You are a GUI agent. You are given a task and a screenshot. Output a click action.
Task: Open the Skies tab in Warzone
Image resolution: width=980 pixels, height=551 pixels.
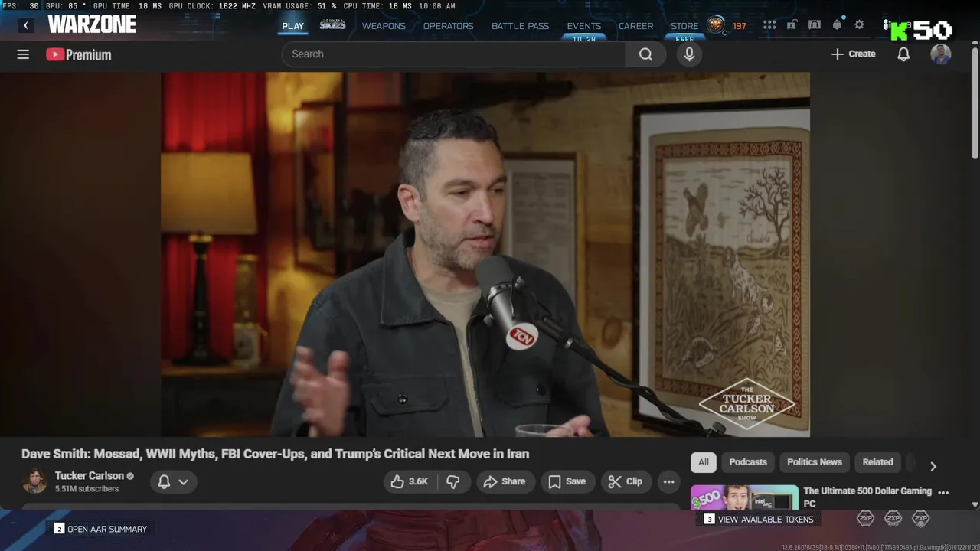333,25
